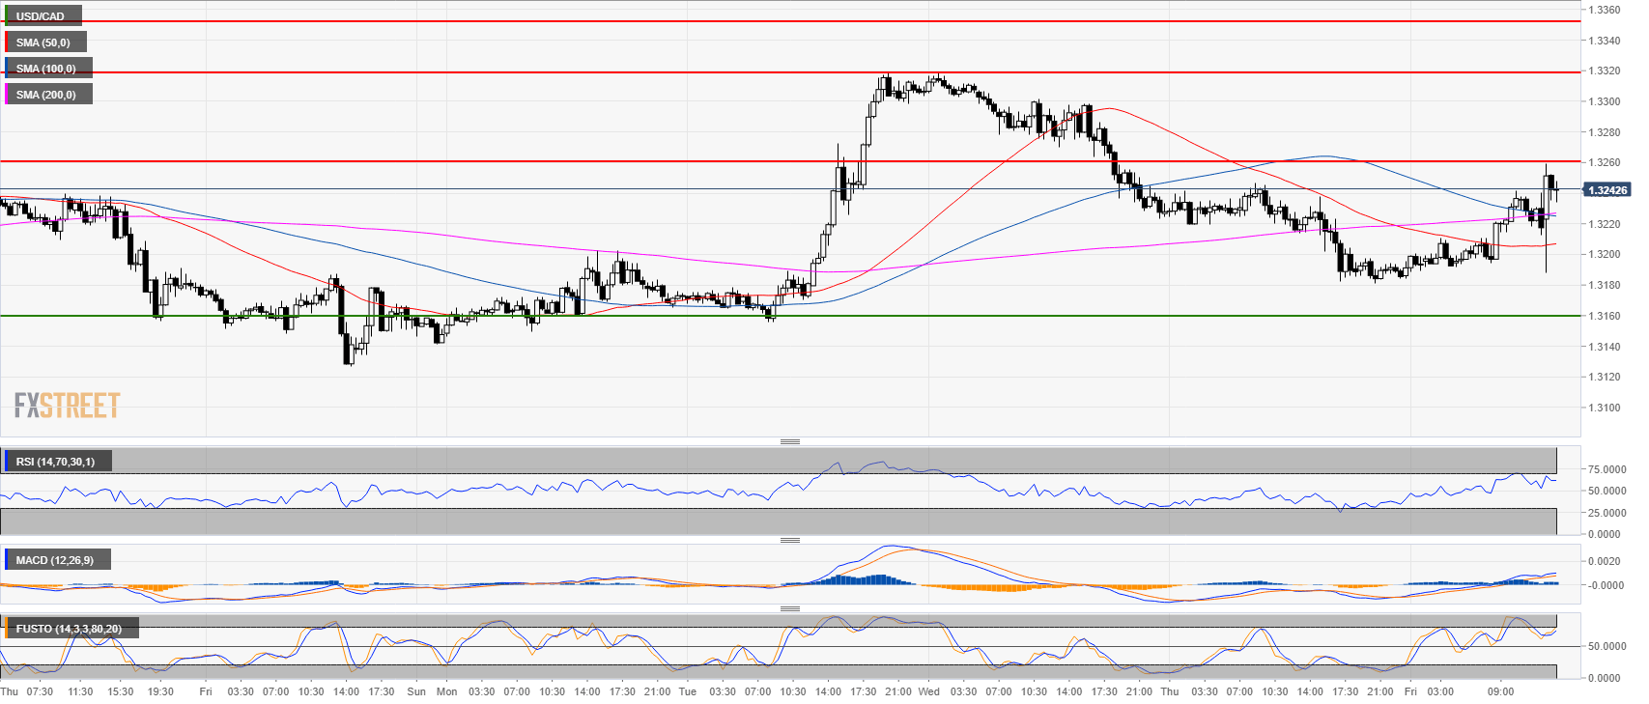Screen dimensions: 1649x704
Task: Open the RSI (14,70,30,1) indicator label
Action: pos(56,462)
